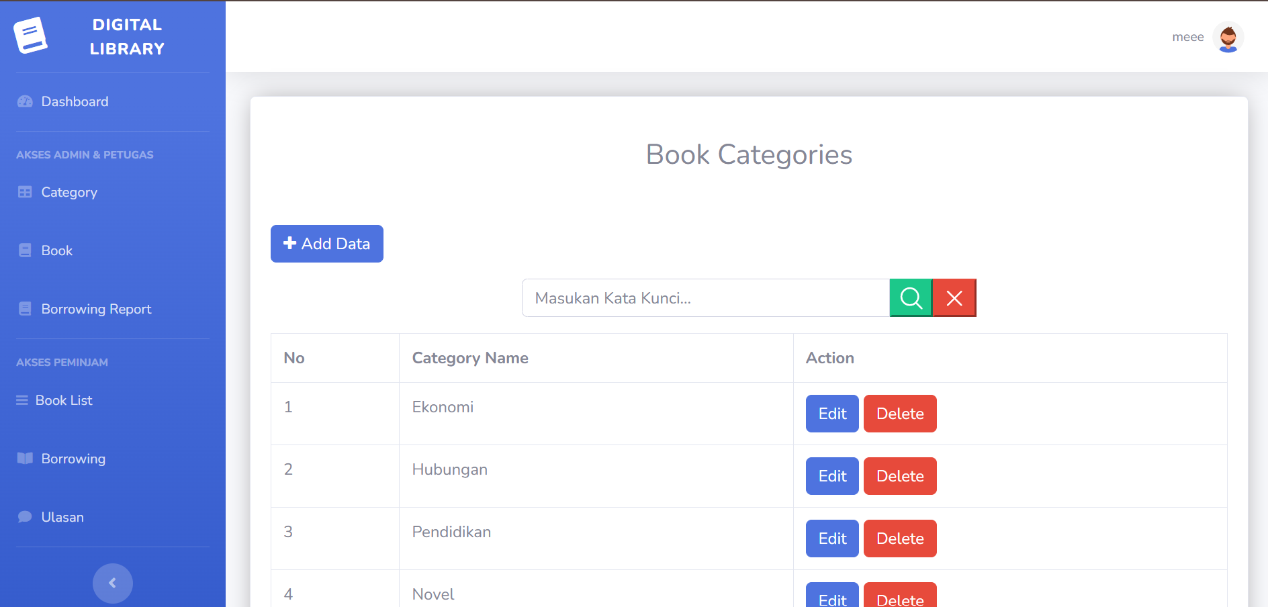Click the Book List hamburger icon

coord(22,400)
